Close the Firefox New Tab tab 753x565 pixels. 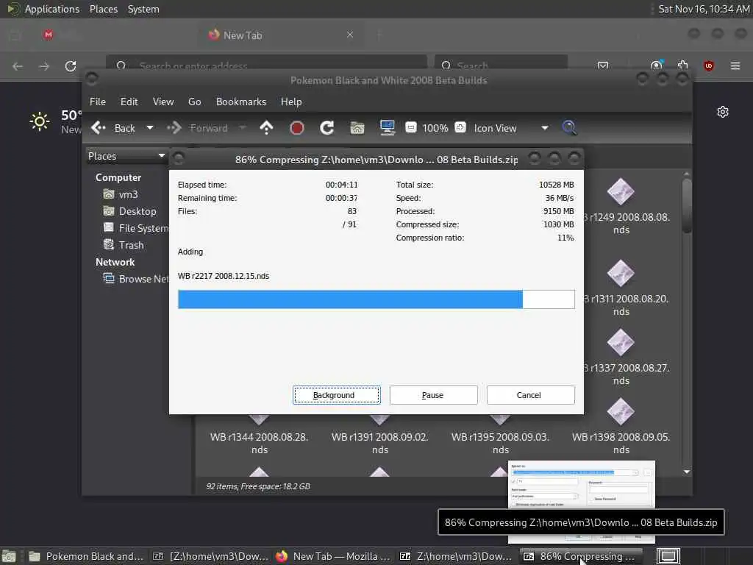(350, 35)
